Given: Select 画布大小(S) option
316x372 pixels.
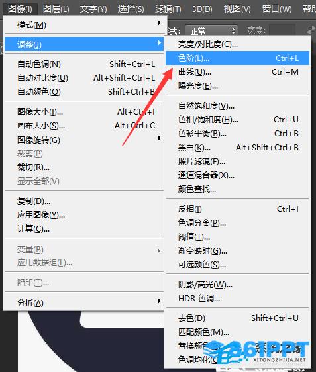Looking at the screenshot, I should (x=84, y=126).
